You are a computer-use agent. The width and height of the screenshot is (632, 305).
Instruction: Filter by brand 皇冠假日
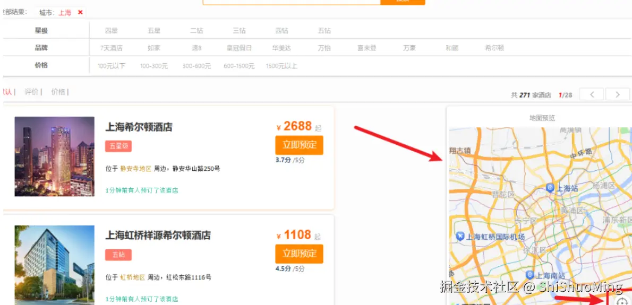pos(240,48)
